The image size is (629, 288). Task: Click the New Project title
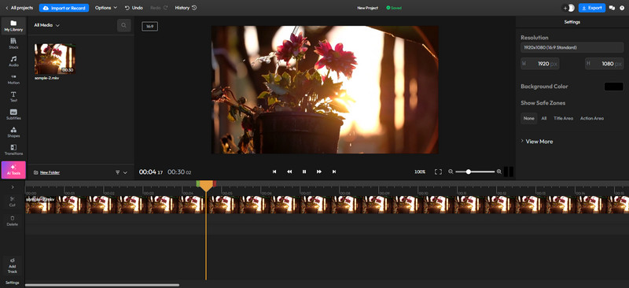[x=367, y=8]
